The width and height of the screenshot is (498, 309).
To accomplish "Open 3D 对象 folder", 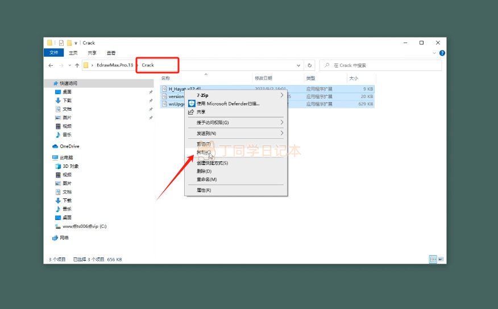I will click(x=70, y=166).
